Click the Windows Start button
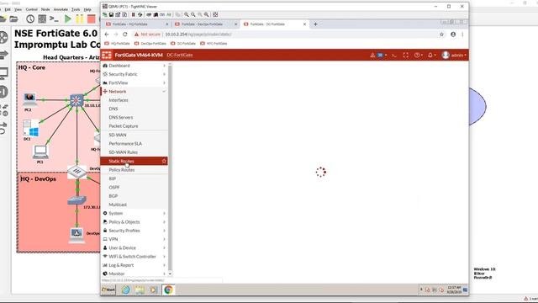The width and height of the screenshot is (538, 303). coord(108,290)
